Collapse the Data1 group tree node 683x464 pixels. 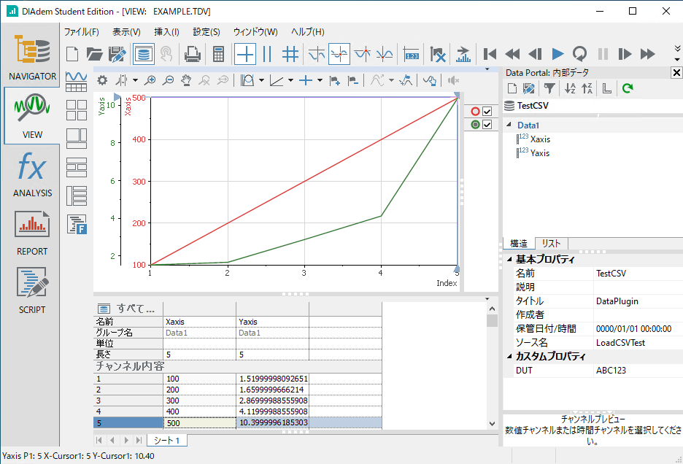[x=509, y=125]
